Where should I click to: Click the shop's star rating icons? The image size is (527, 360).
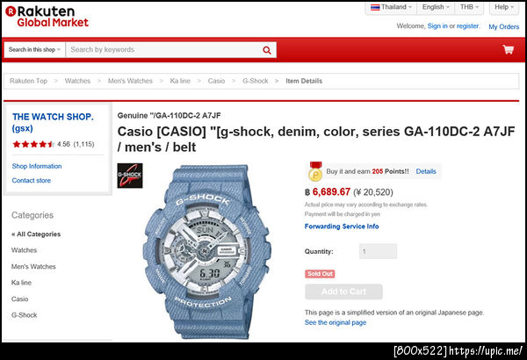tap(33, 144)
